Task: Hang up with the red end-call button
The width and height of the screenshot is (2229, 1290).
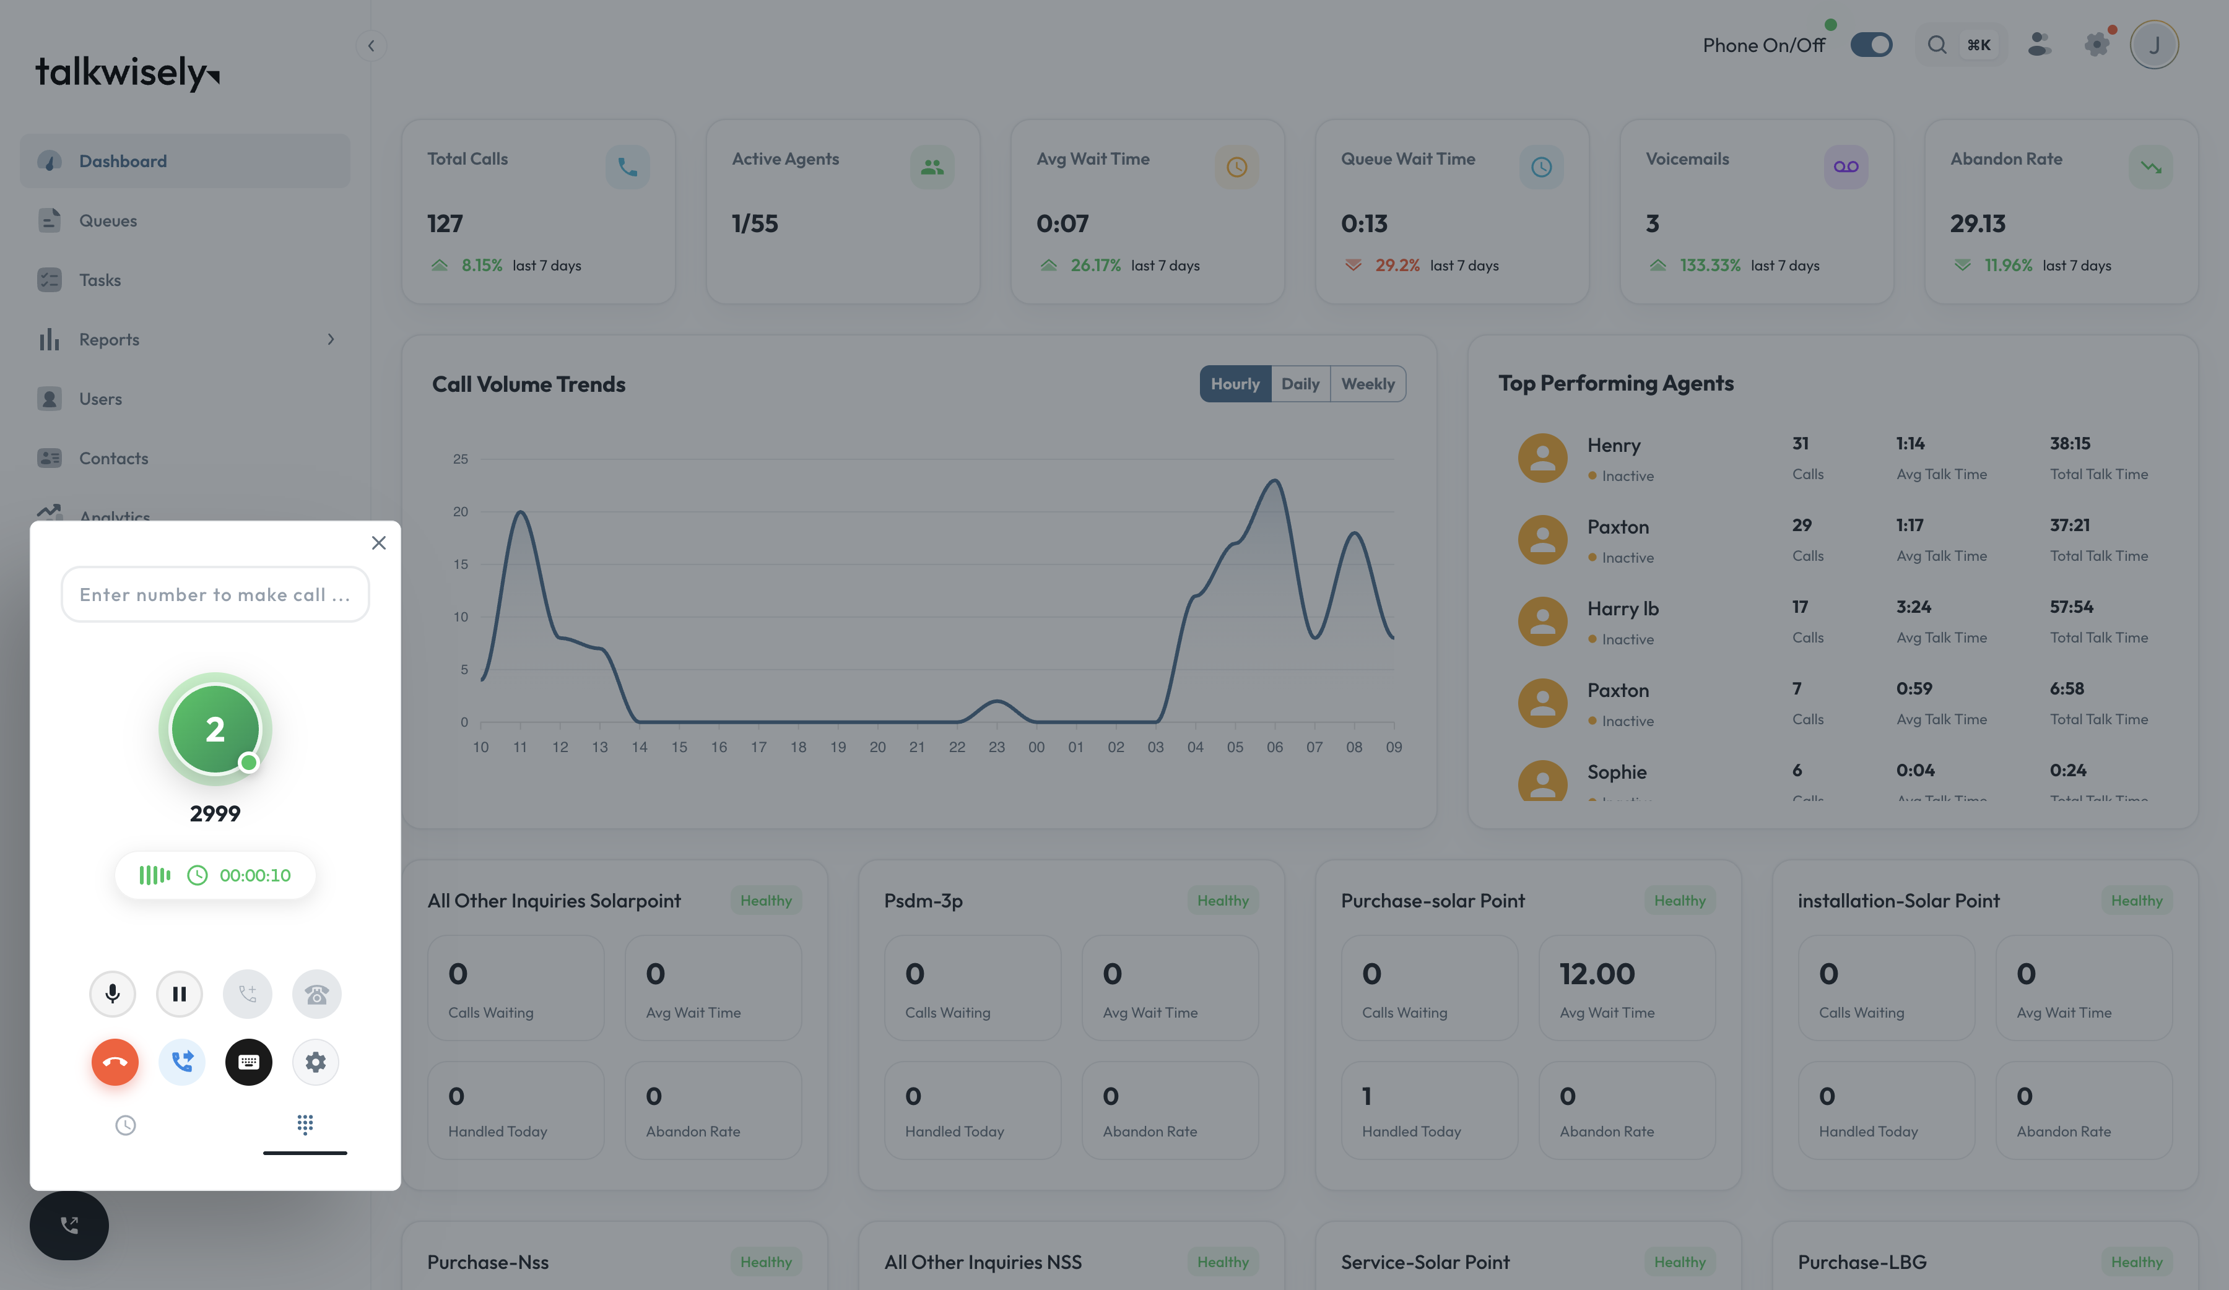Action: pyautogui.click(x=115, y=1062)
